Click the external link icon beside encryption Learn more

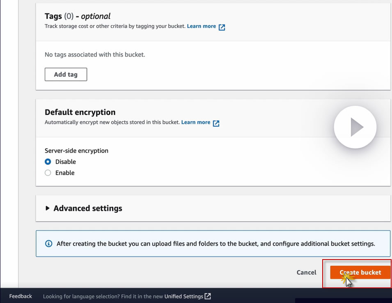click(216, 123)
